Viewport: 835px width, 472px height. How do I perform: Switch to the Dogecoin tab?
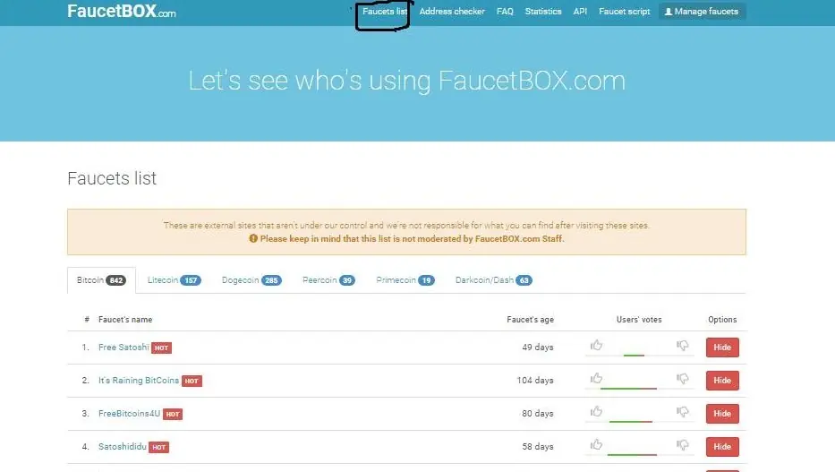coord(251,280)
